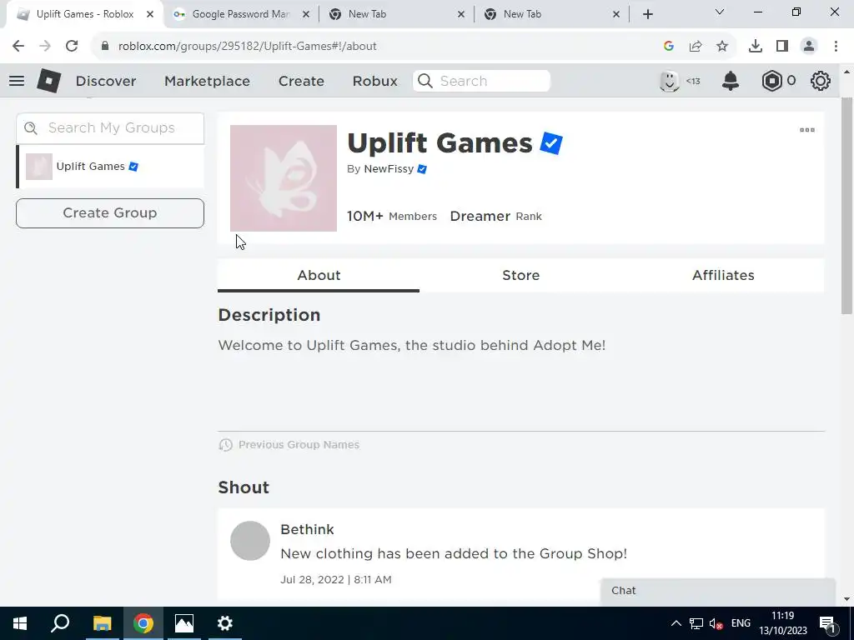The height and width of the screenshot is (640, 854).
Task: Open Windows taskbar search
Action: point(60,623)
